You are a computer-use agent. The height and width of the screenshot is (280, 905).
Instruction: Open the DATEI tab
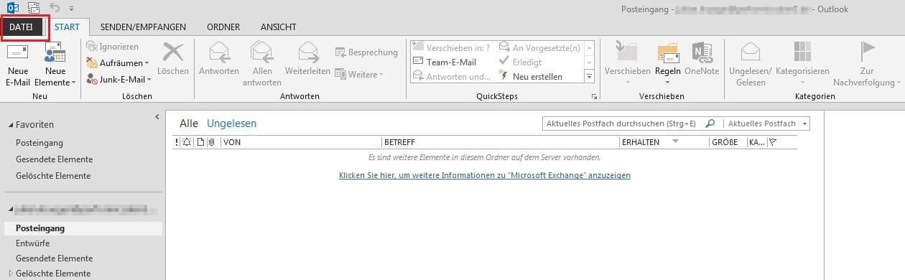(21, 27)
